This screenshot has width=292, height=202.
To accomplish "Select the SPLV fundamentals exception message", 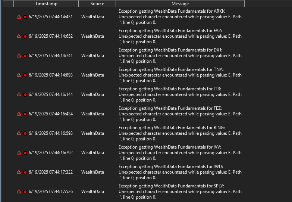I will point(180,192).
